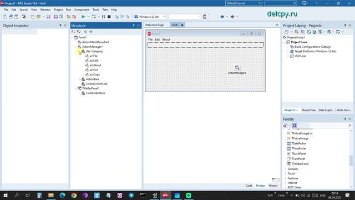Pin the Projects panel
Image resolution: width=355 pixels, height=200 pixels.
345,26
